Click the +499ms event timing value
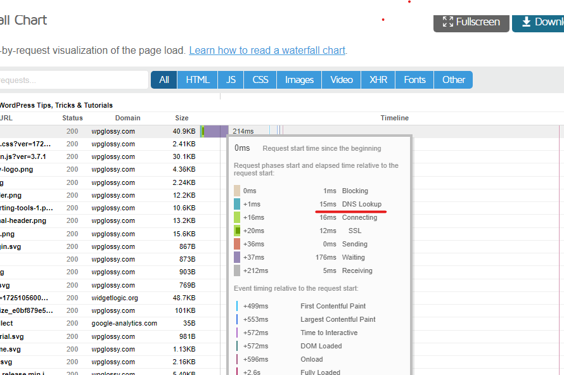Screen dimensions: 564x375 pyautogui.click(x=255, y=306)
